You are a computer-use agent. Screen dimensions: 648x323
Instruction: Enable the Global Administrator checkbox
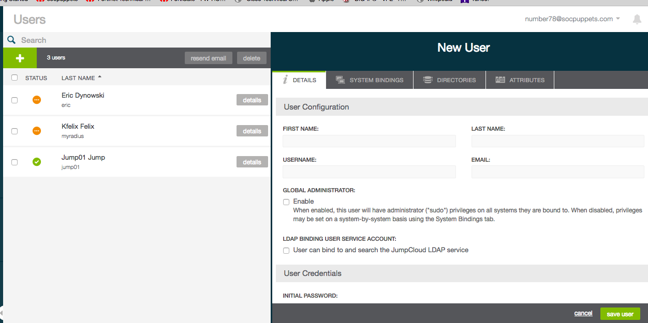coord(286,202)
